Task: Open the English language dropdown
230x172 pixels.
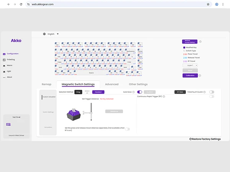Action: point(53,34)
